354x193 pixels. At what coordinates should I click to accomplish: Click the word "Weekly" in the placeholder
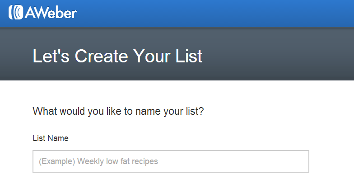[91, 161]
